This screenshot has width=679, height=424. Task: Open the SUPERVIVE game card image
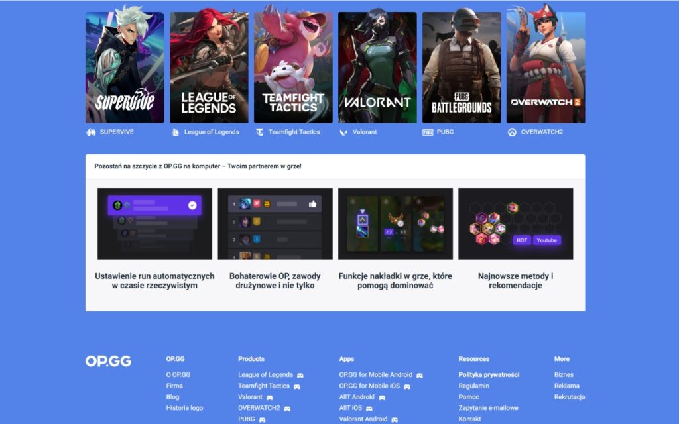(x=125, y=67)
